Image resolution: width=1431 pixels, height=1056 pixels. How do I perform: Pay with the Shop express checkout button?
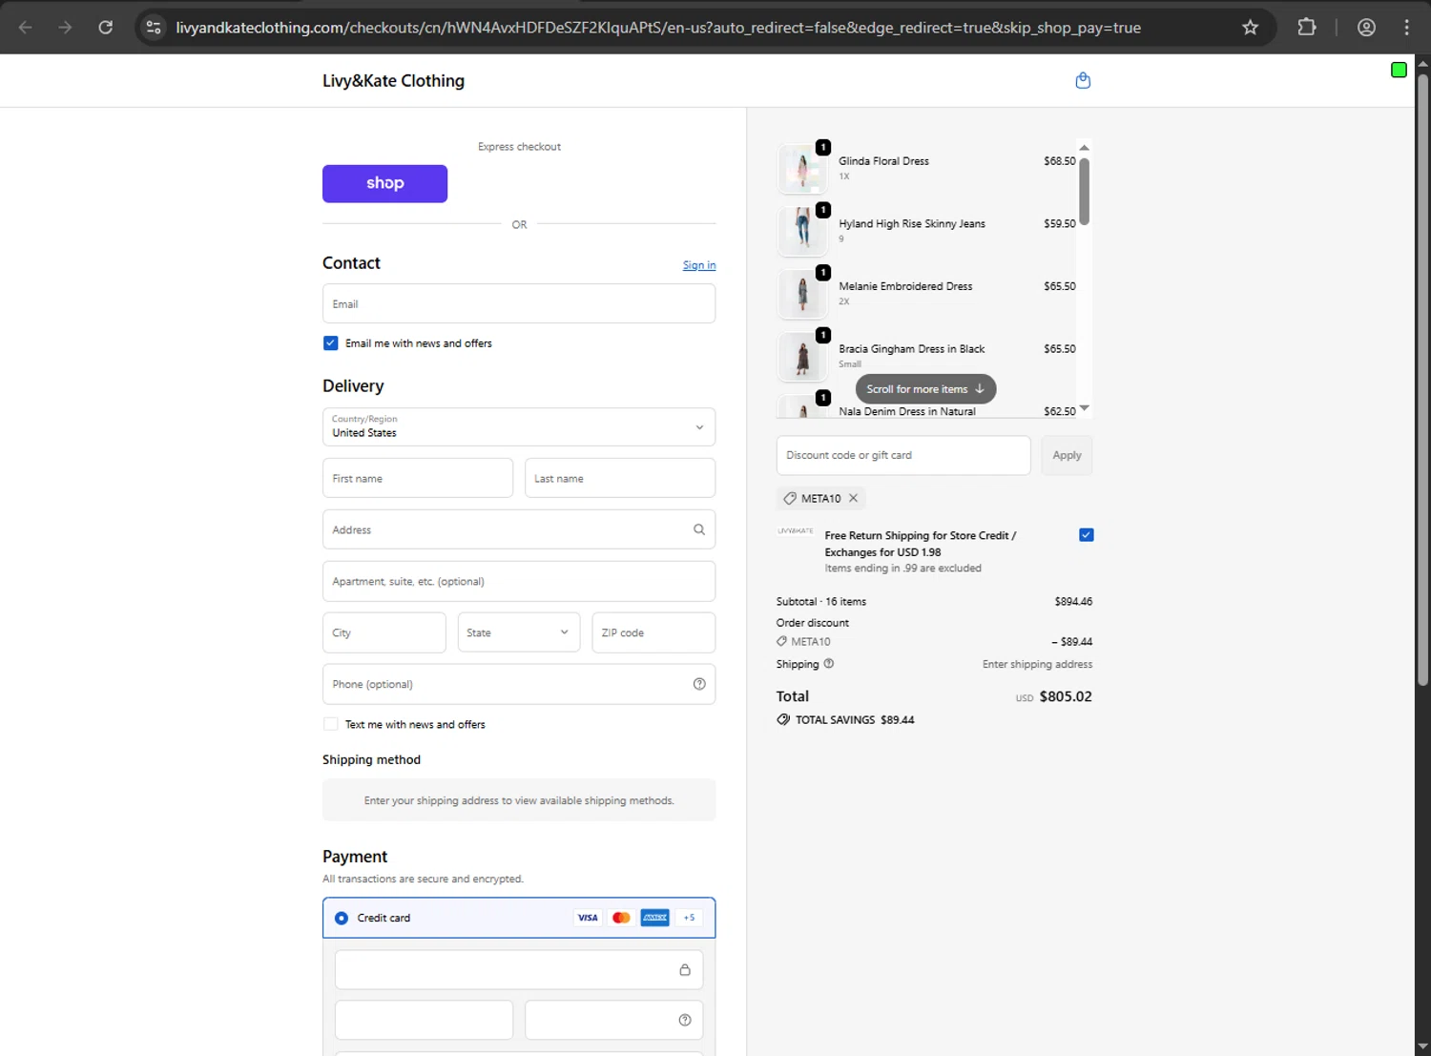coord(384,183)
